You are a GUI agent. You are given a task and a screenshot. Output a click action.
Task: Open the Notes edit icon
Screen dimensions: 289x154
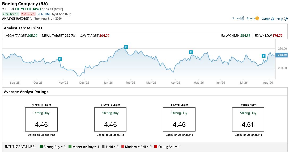[x=242, y=18]
